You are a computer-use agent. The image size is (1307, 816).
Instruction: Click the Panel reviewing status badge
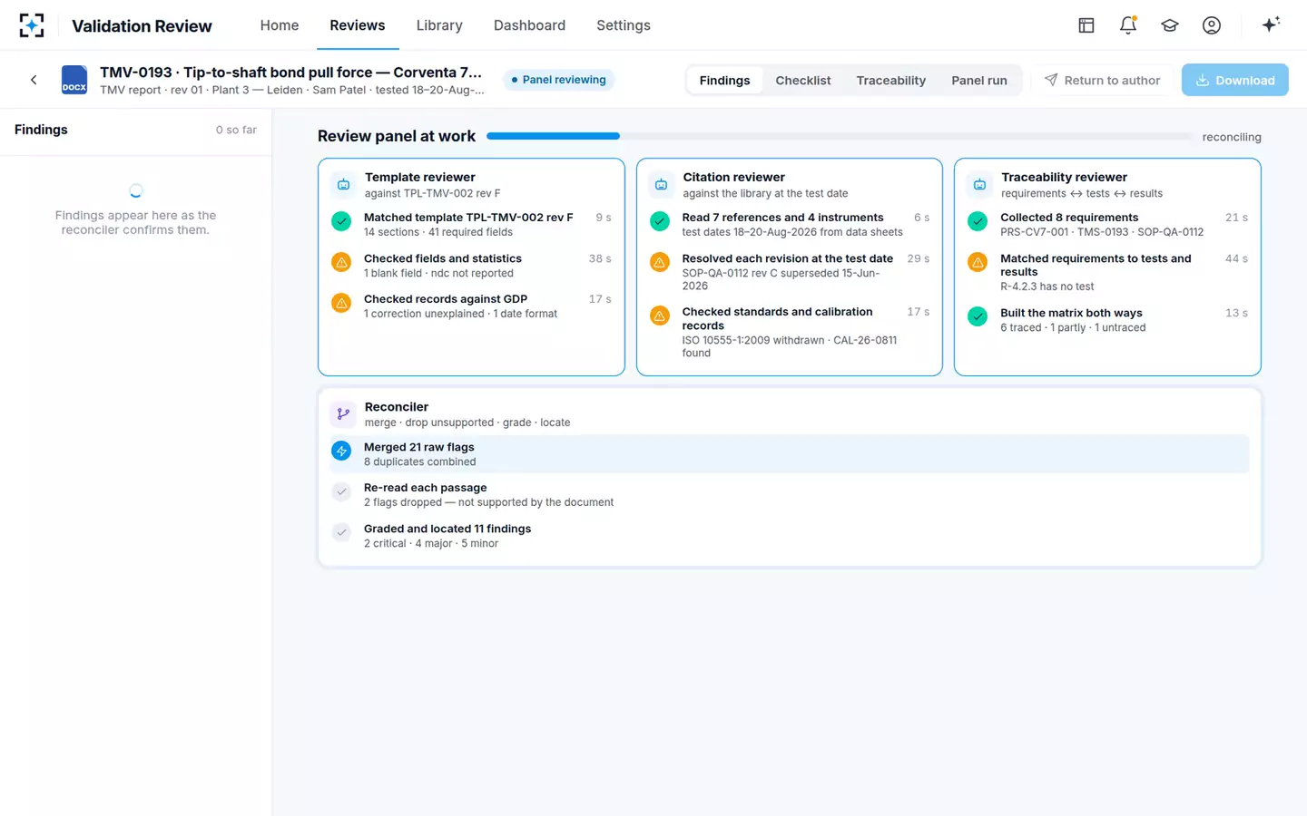point(558,80)
